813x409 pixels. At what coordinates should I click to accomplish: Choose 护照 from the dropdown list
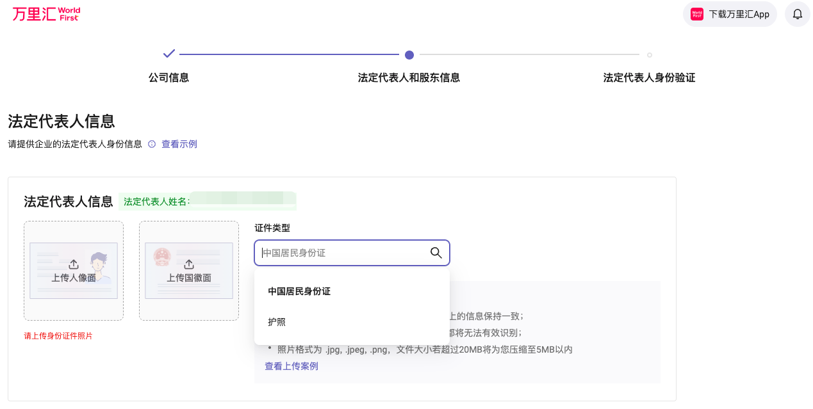click(277, 322)
